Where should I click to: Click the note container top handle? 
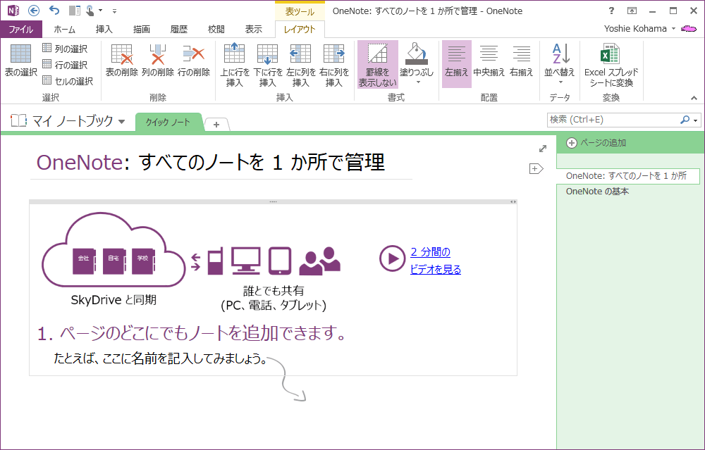click(273, 202)
